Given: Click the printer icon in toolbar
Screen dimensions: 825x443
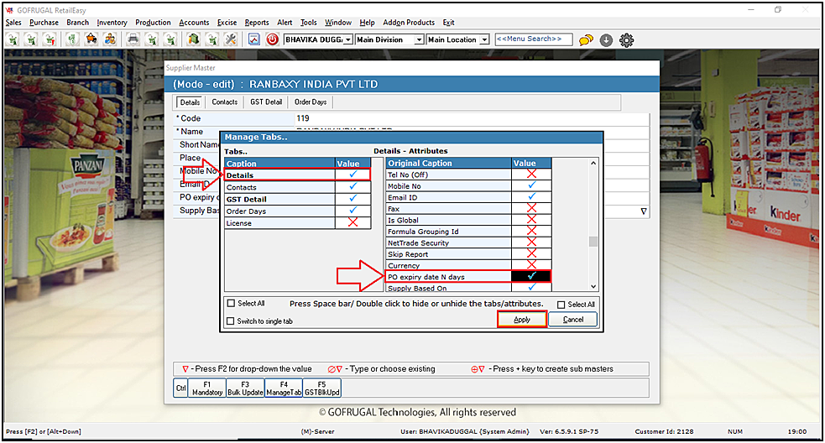Looking at the screenshot, I should coord(133,39).
